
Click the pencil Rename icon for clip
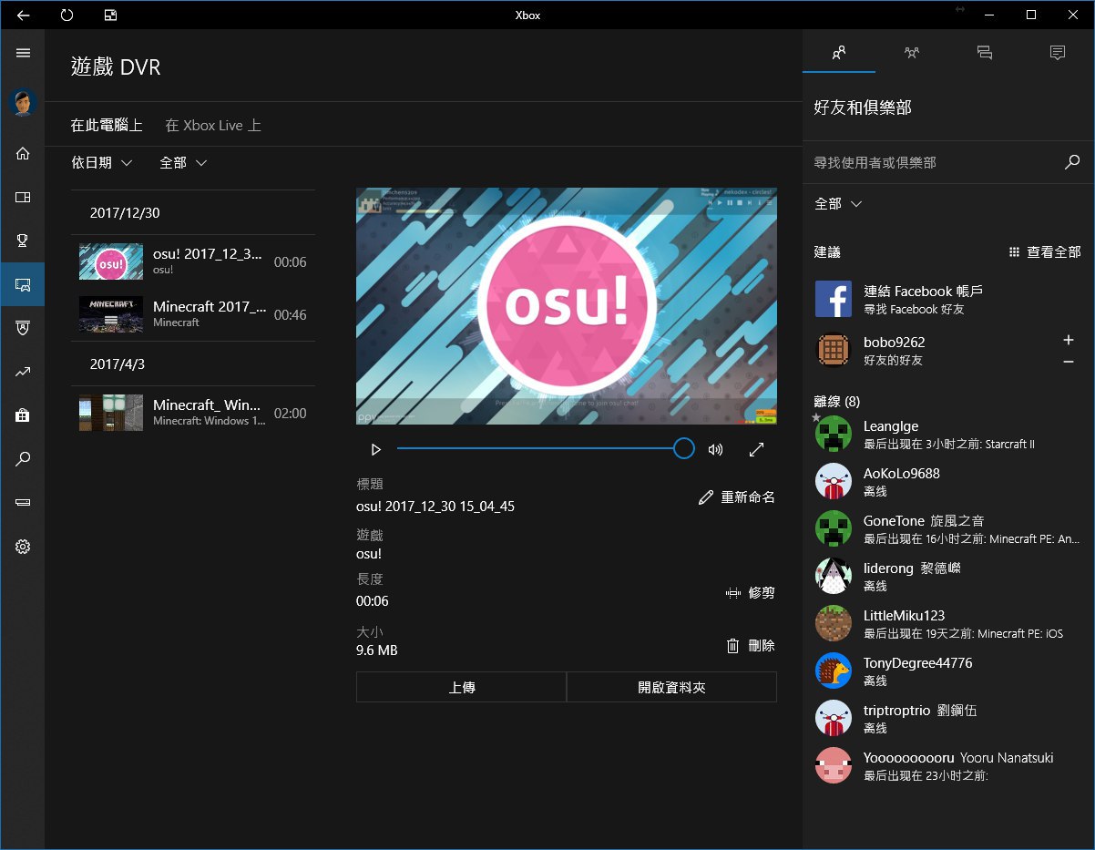[706, 497]
